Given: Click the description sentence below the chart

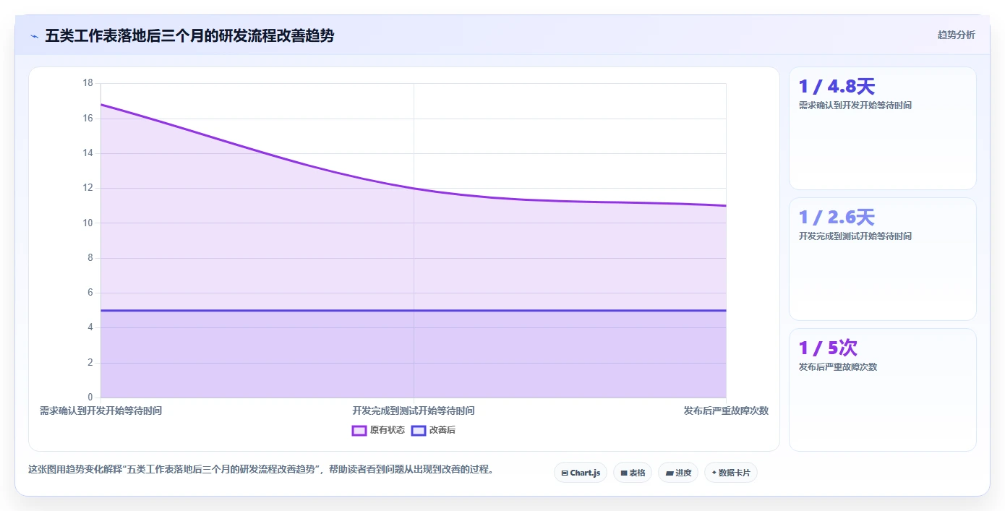Looking at the screenshot, I should click(x=262, y=469).
